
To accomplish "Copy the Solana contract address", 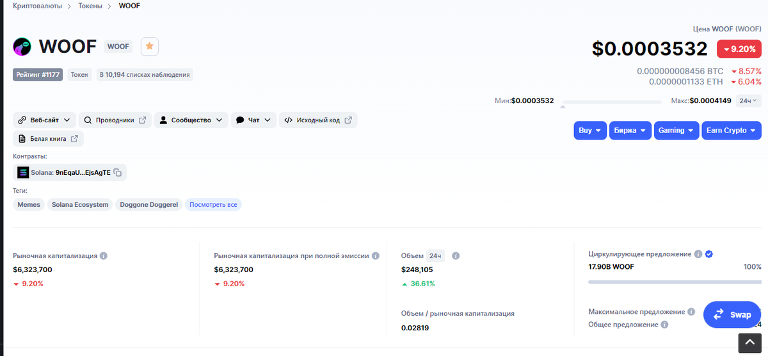I will pyautogui.click(x=118, y=172).
